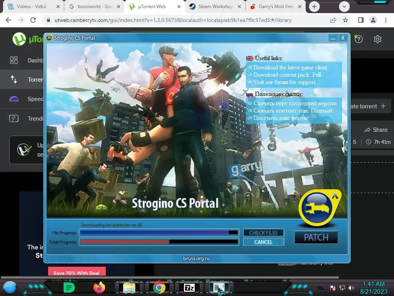This screenshot has height=296, width=394.
Task: Click the lock site info icon
Action: coord(48,20)
